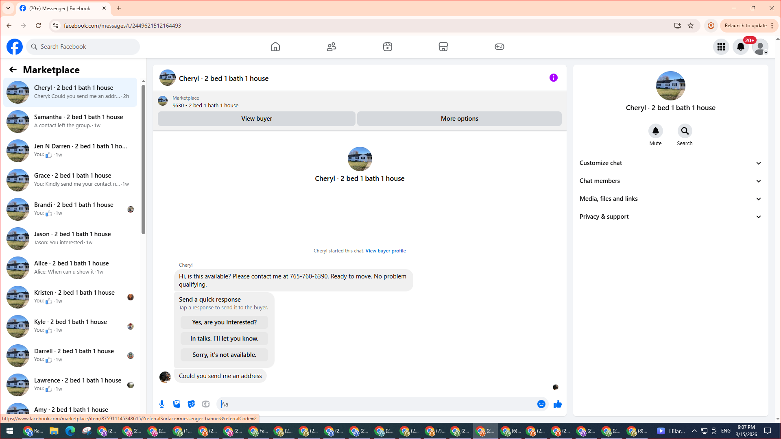Expand the Privacy & support section
781x439 pixels.
pyautogui.click(x=671, y=217)
